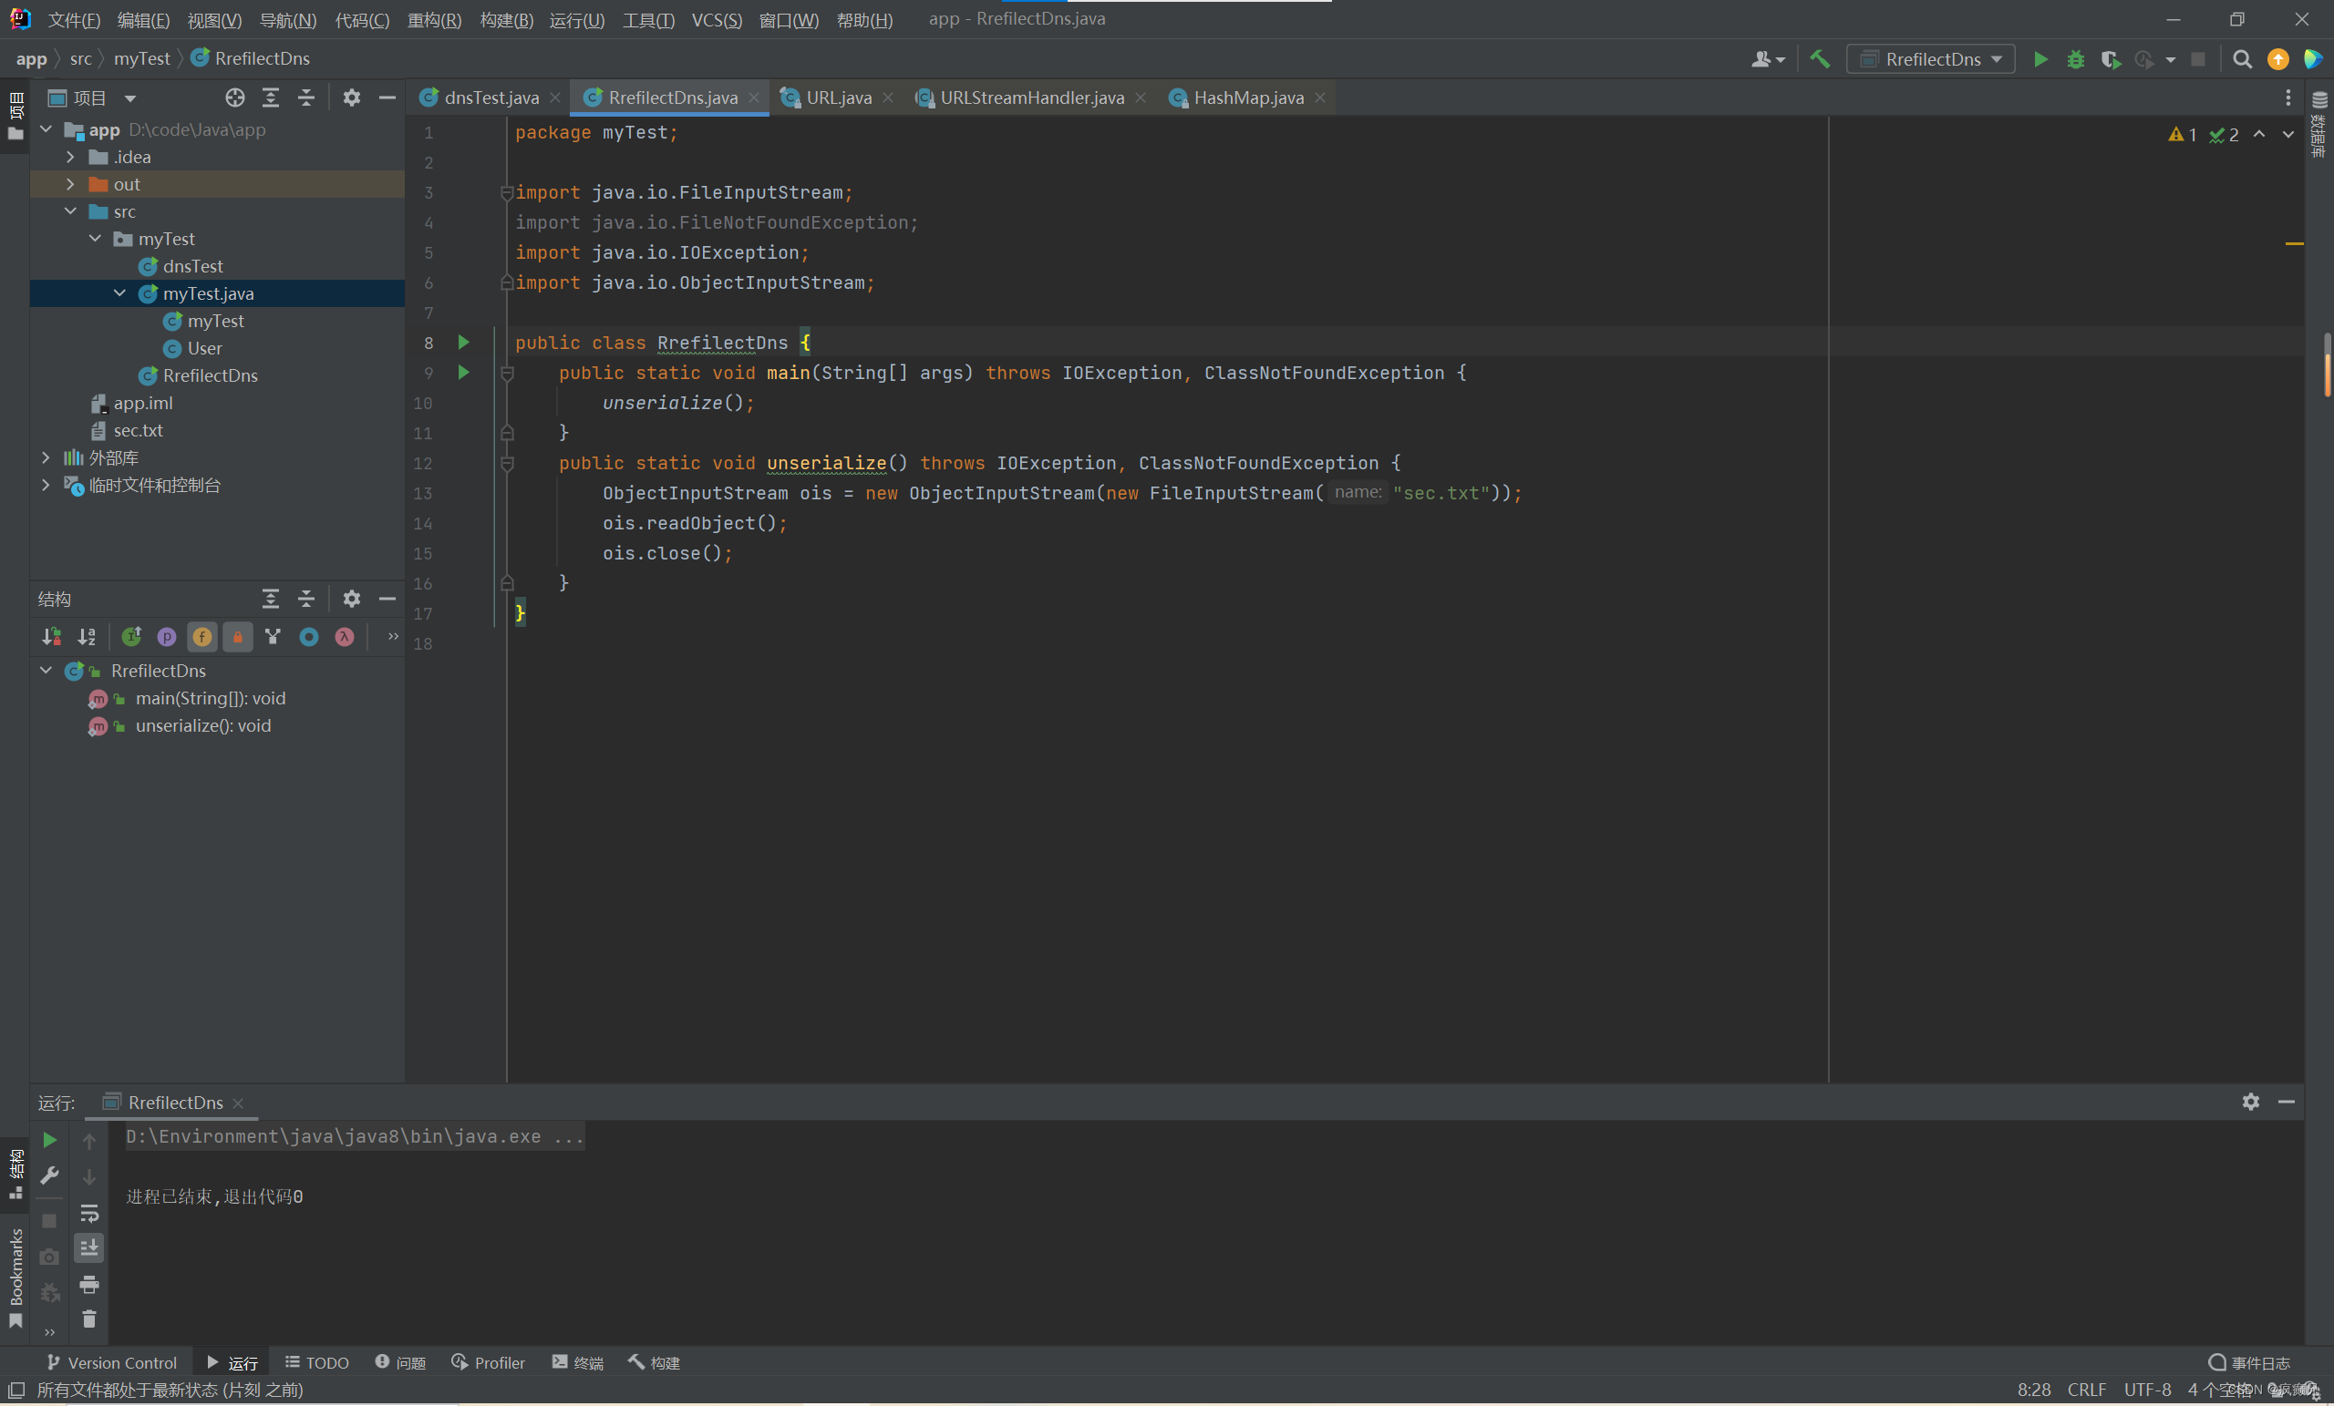Change CRLF line separator in status bar

pyautogui.click(x=2087, y=1389)
